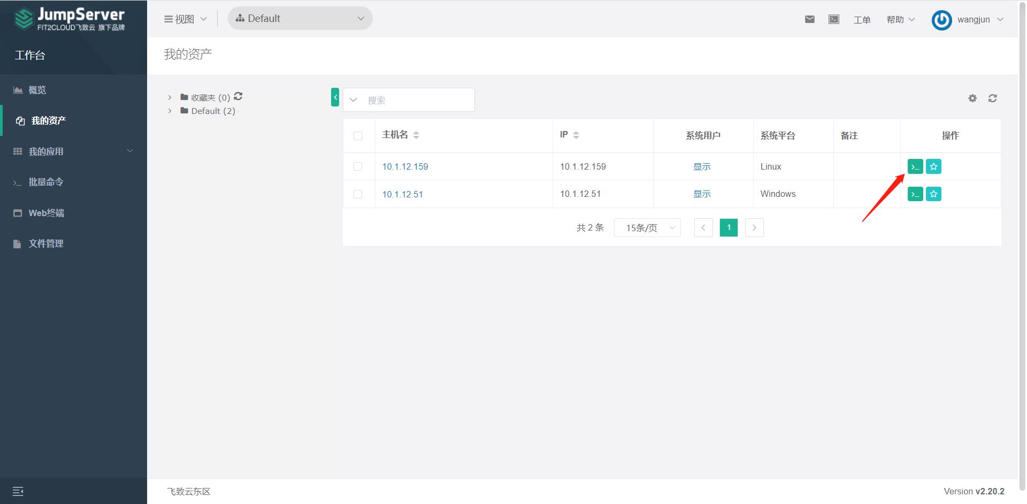Image resolution: width=1027 pixels, height=504 pixels.
Task: Click the mail notification icon
Action: 809,19
